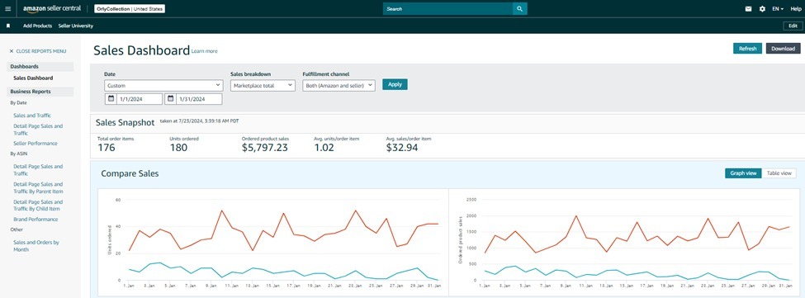Click the Compare Sales heading
805x298 pixels.
130,174
